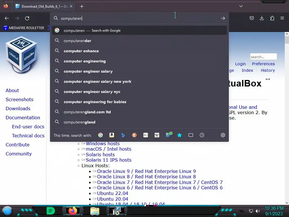Search with Google one-off engine icon
Image resolution: width=289 pixels, height=217 pixels.
100,135
